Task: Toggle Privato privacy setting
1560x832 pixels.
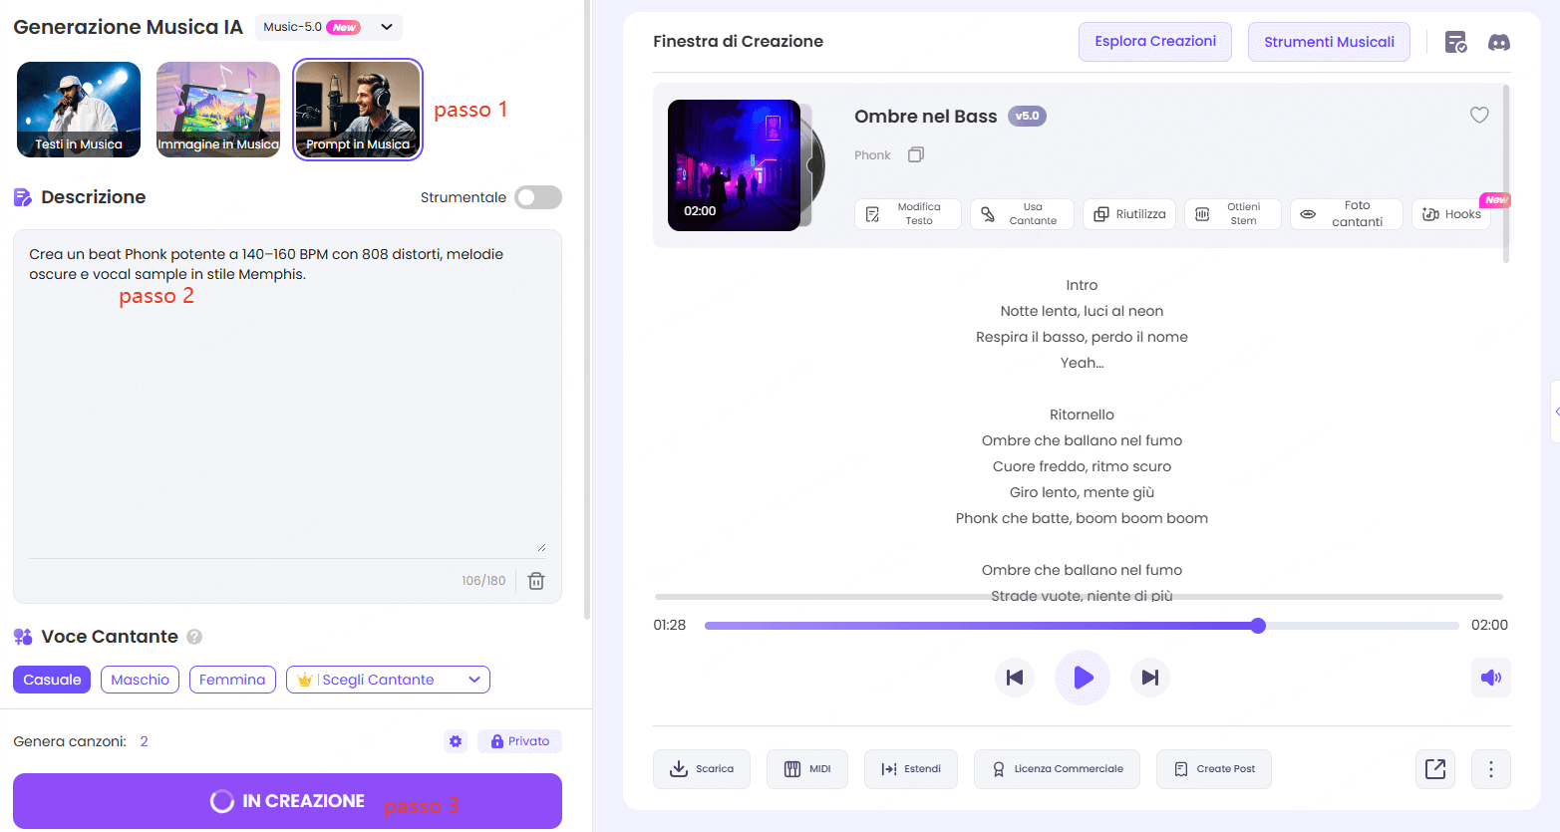Action: (x=518, y=740)
